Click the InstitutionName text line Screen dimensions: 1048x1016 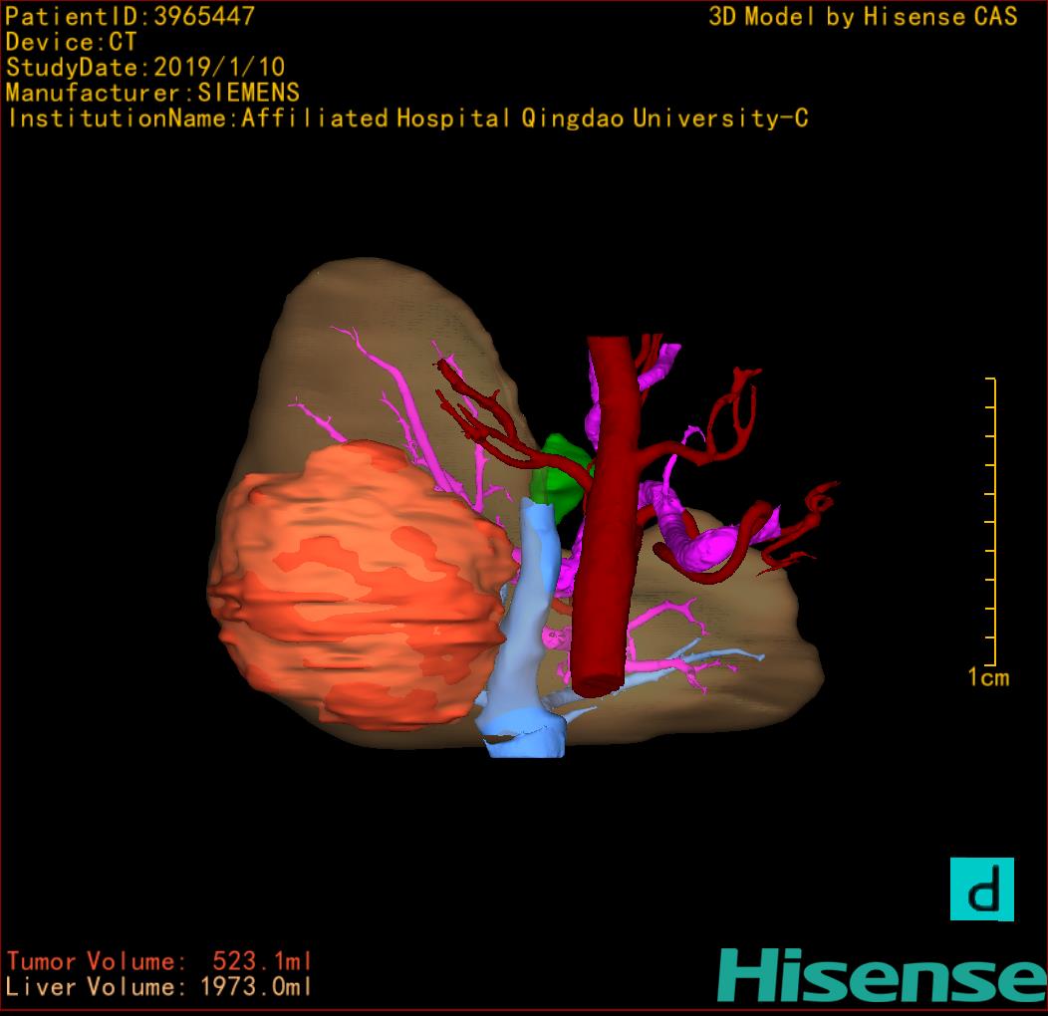pos(406,119)
